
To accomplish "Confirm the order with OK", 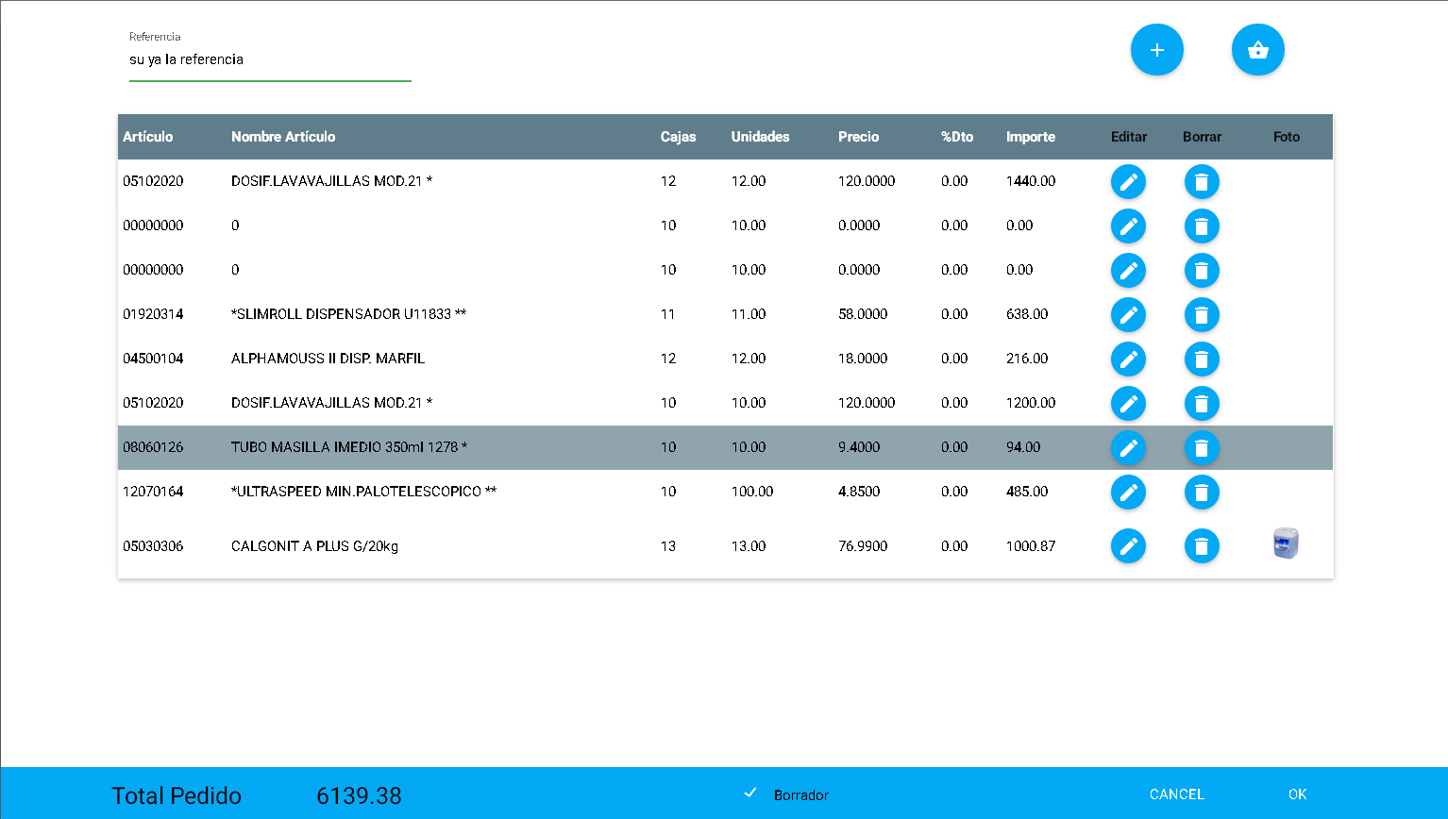I will (x=1298, y=794).
